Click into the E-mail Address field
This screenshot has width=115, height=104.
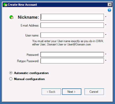pos(72,25)
